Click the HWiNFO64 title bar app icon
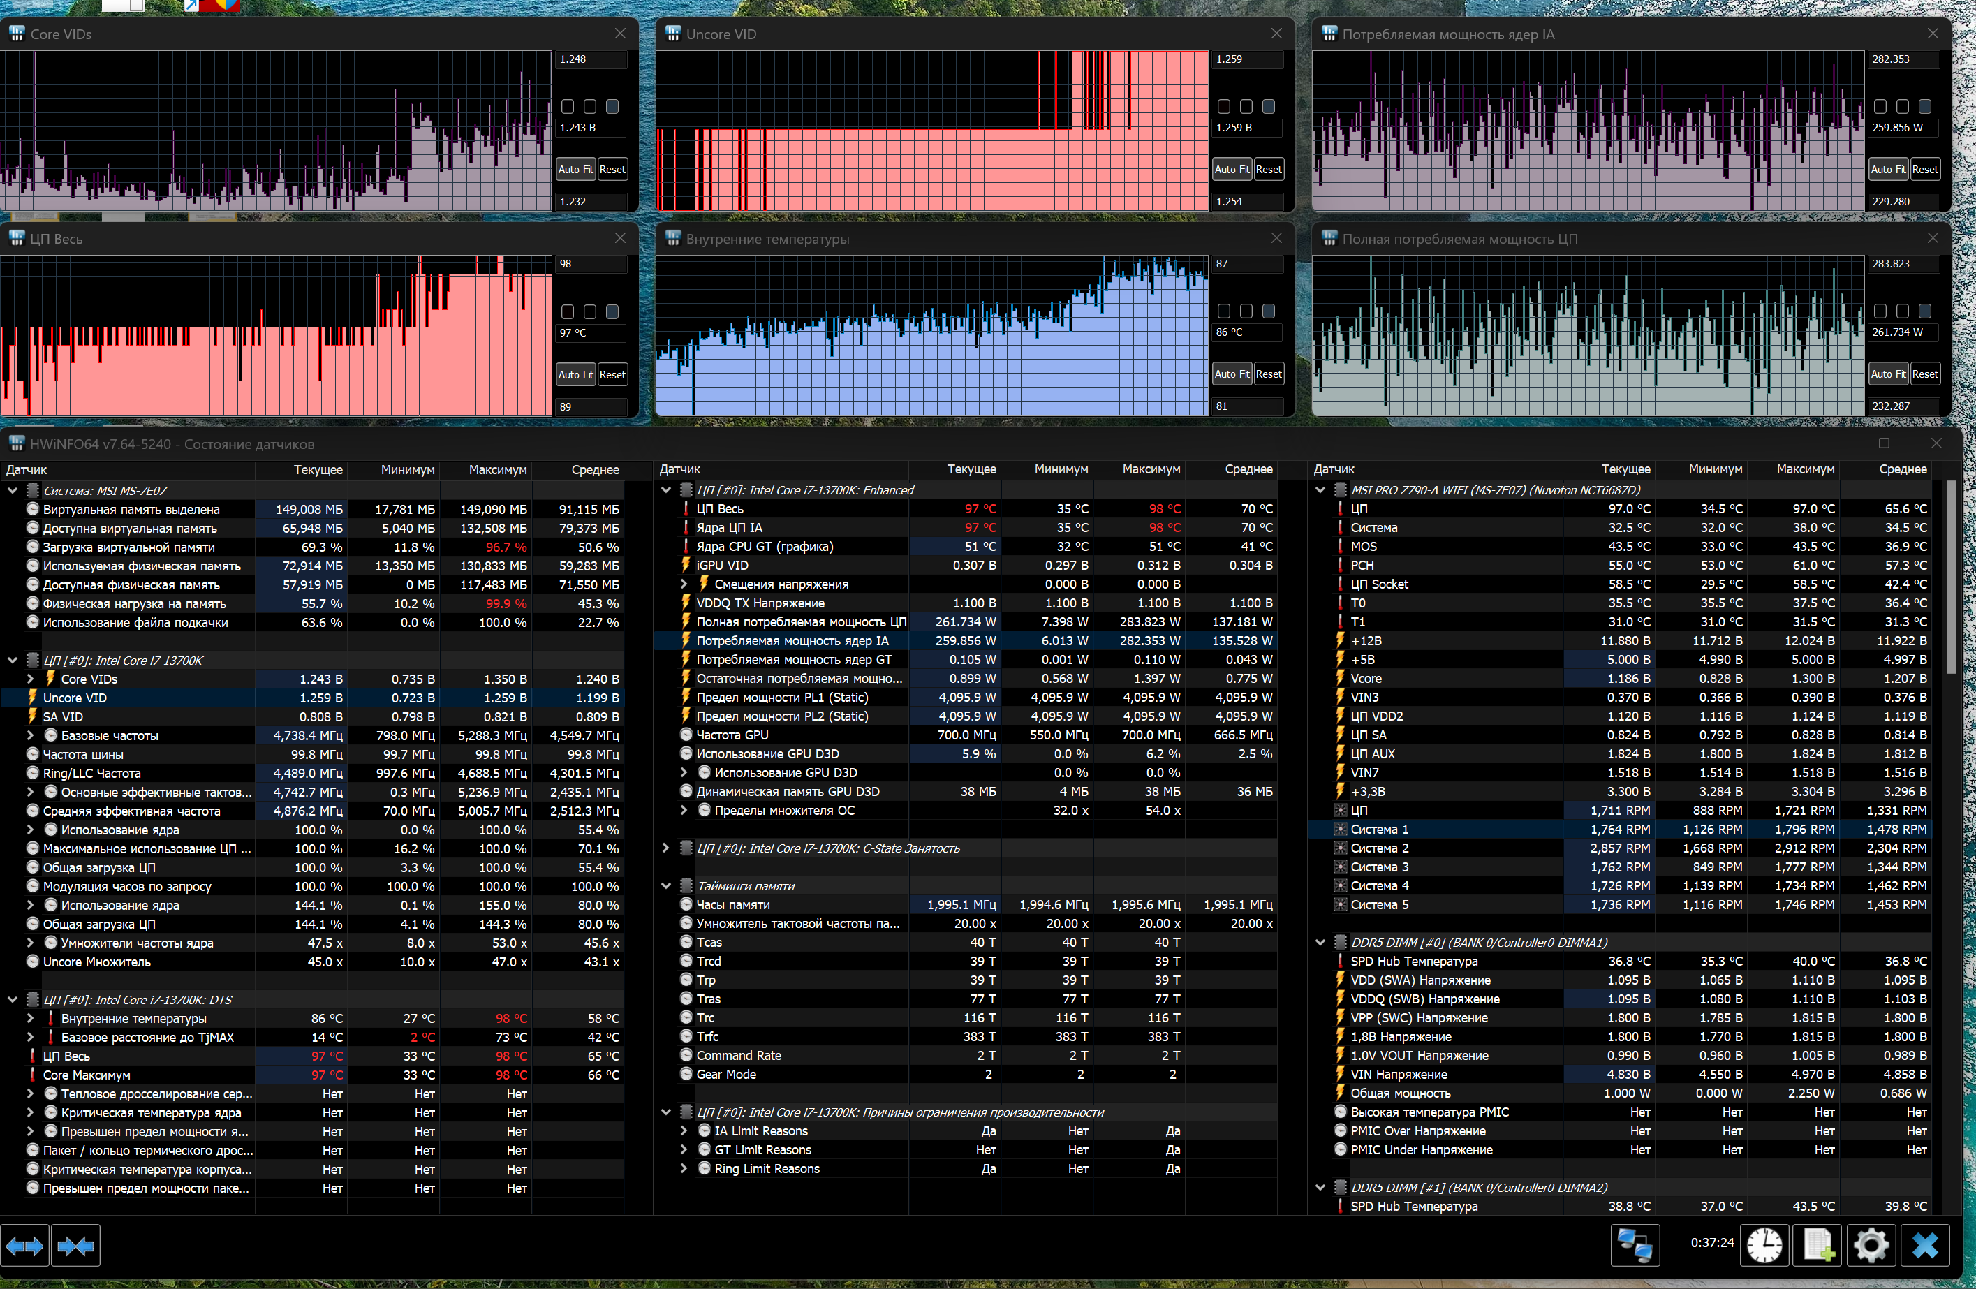 pos(16,443)
